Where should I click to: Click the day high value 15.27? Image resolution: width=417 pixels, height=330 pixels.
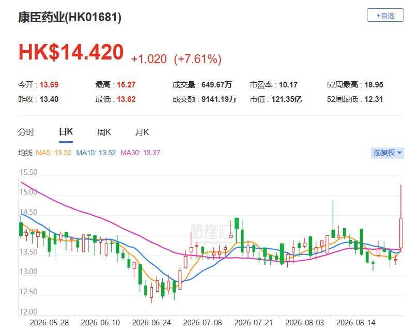point(126,85)
